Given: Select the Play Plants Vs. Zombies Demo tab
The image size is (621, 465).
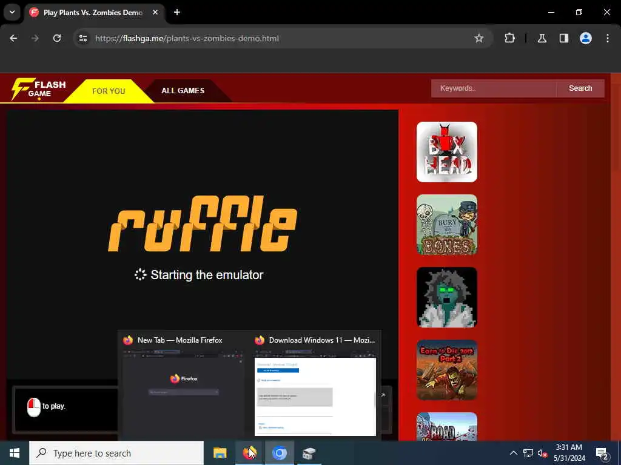Looking at the screenshot, I should tap(93, 12).
